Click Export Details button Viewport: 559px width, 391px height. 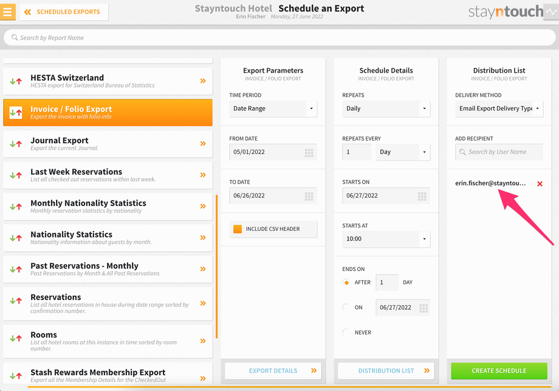coord(273,371)
